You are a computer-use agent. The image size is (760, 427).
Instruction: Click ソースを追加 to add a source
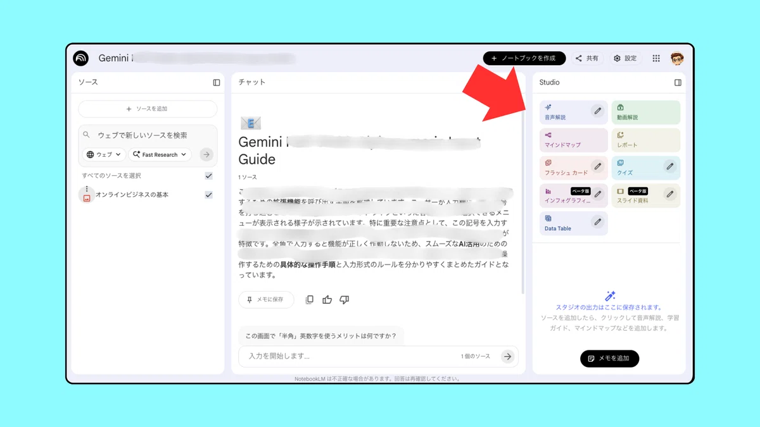pyautogui.click(x=148, y=109)
